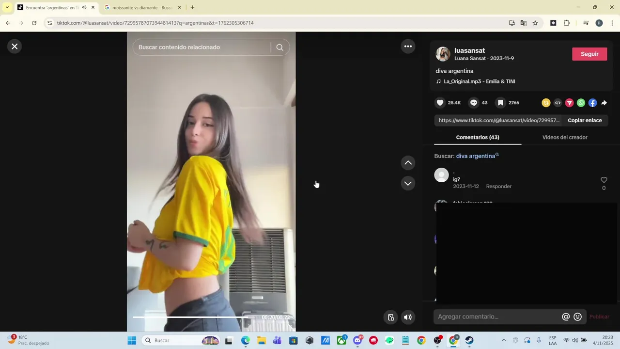The height and width of the screenshot is (349, 620).
Task: Translate page icon in address bar
Action: [523, 23]
